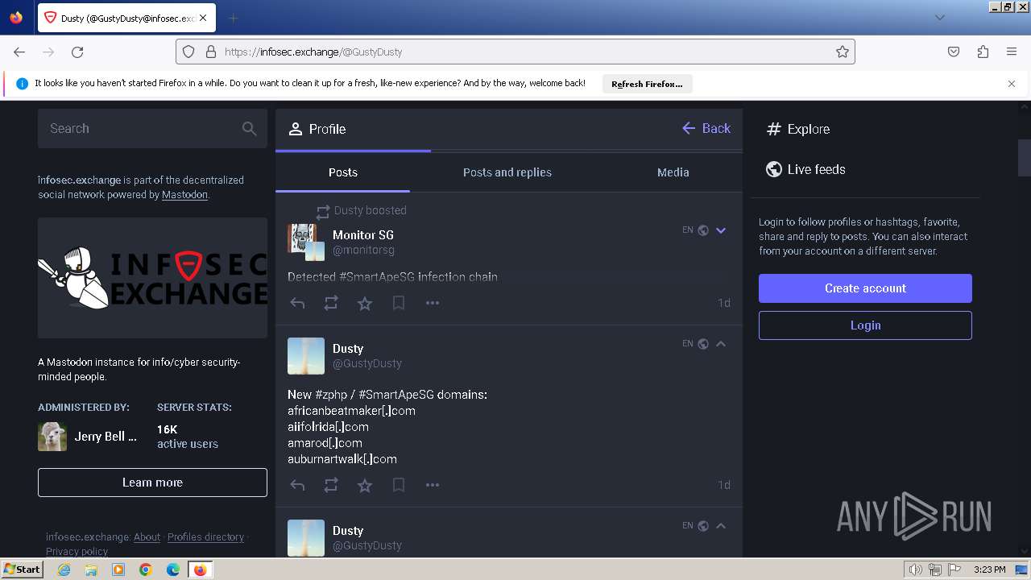
Task: Boost Dusty's SmartApeSG domains post
Action: [x=331, y=486]
